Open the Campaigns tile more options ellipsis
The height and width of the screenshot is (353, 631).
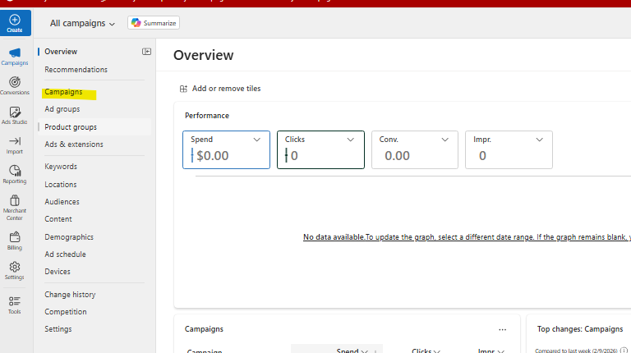click(502, 329)
